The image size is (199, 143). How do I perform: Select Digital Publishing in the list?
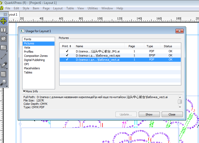click(39, 60)
